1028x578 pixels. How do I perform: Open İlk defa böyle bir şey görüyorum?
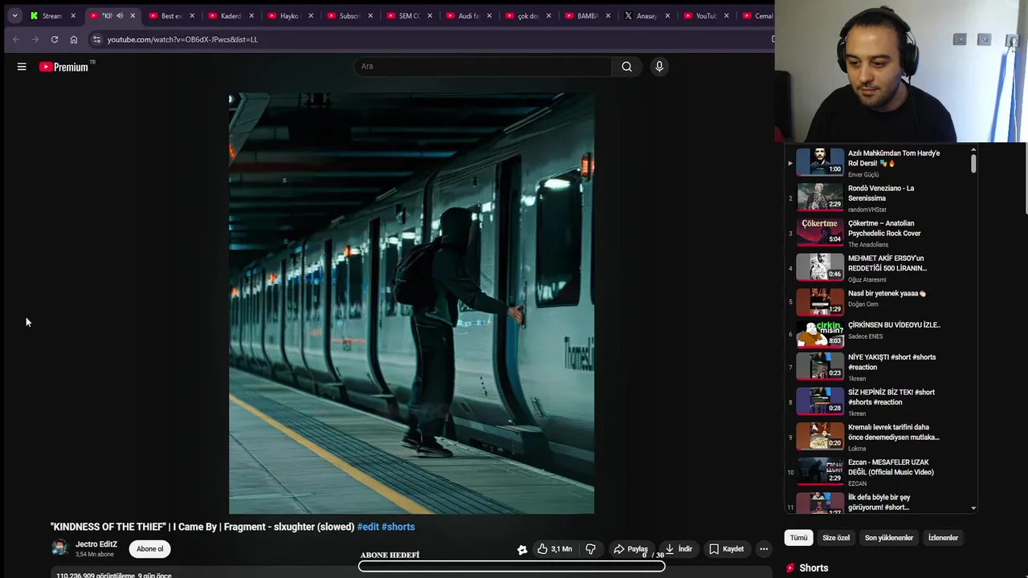tap(879, 503)
